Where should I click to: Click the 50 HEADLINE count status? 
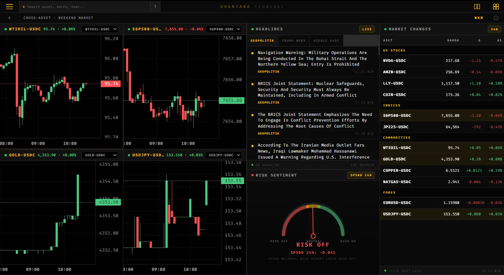pos(267,165)
